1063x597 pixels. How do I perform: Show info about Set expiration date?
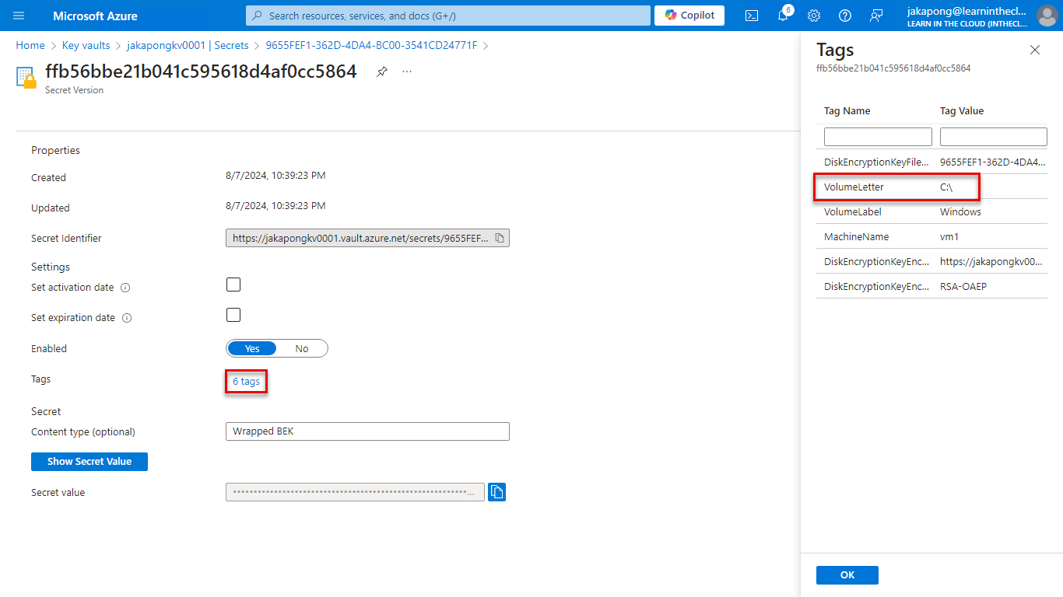click(127, 318)
